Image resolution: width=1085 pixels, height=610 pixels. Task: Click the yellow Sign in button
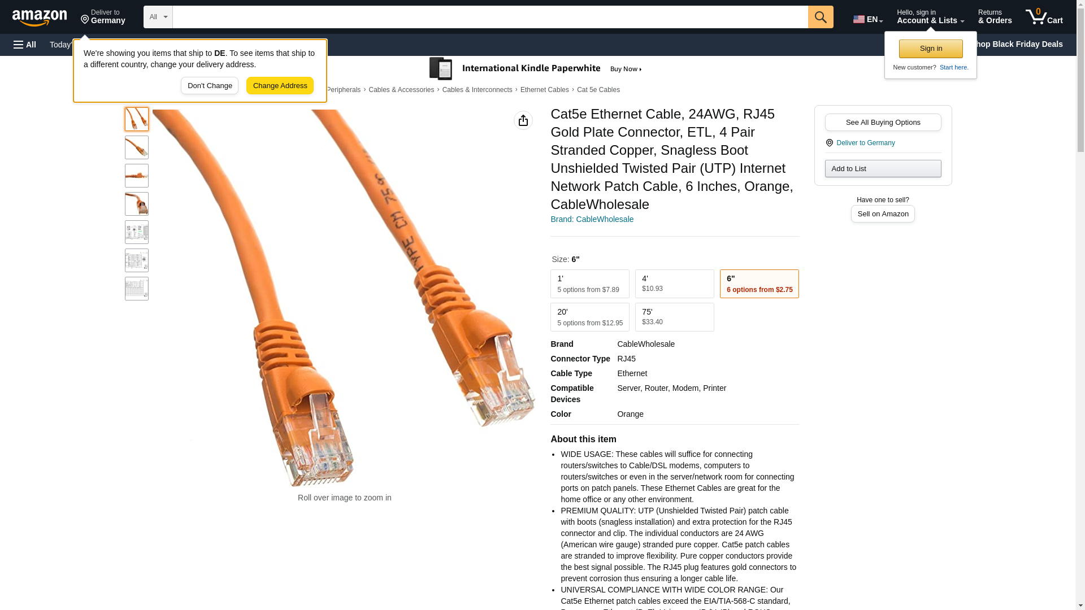931,49
